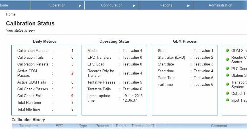This screenshot has width=247, height=129.
Task: Click the green Input Tray indicator light
Action: (x=227, y=100)
